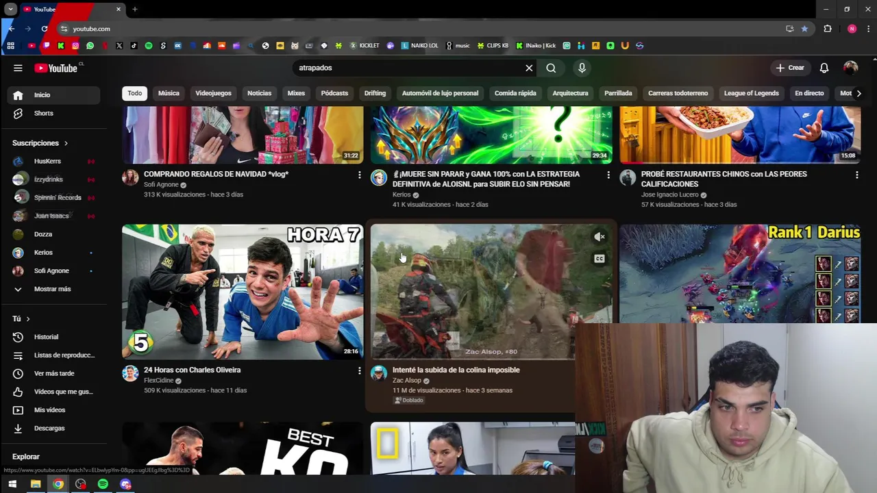The width and height of the screenshot is (877, 493).
Task: Open options for PROBÉ RESTAURANTES CHINOS video
Action: (x=856, y=175)
